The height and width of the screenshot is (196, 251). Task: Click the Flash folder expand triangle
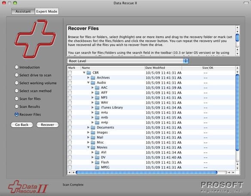click(x=92, y=162)
